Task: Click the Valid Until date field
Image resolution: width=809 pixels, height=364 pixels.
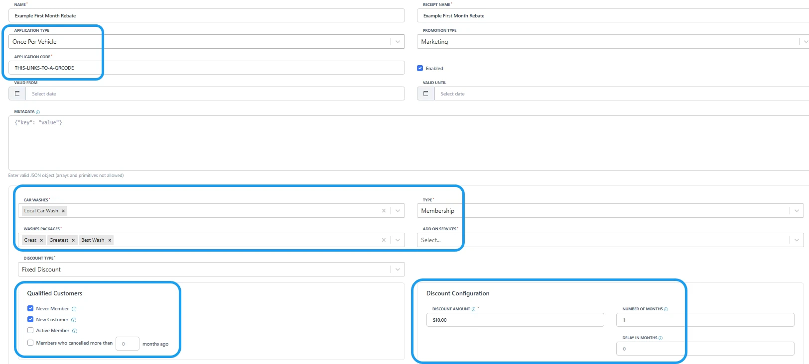Action: [622, 93]
